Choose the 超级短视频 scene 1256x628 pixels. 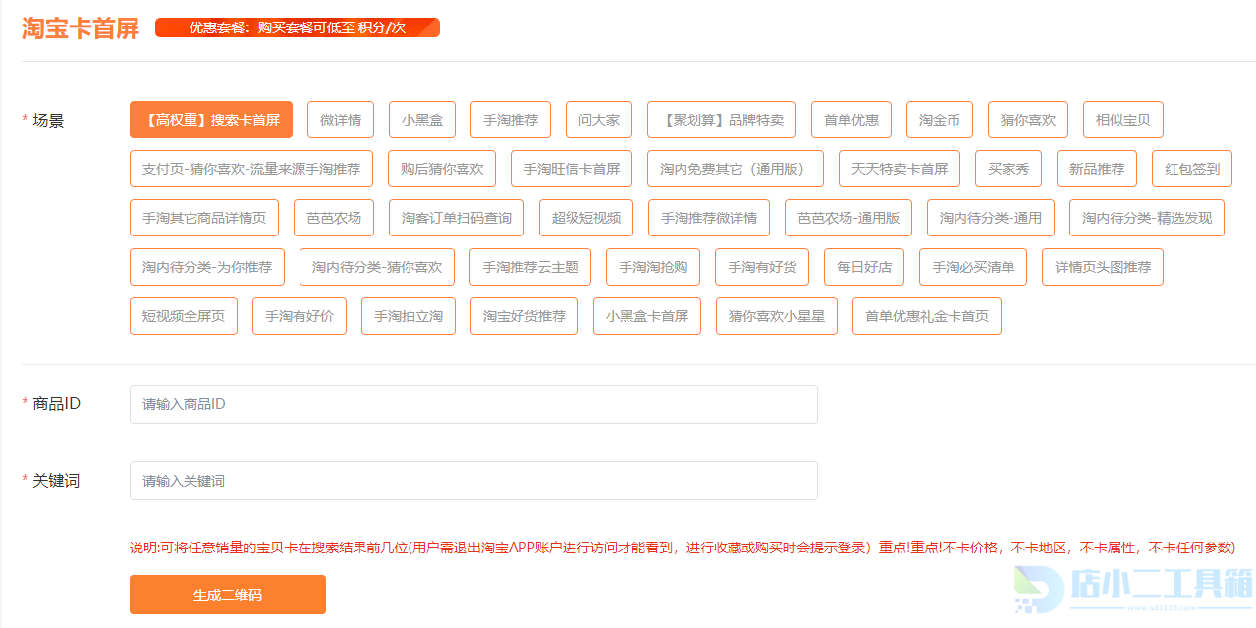(x=586, y=218)
